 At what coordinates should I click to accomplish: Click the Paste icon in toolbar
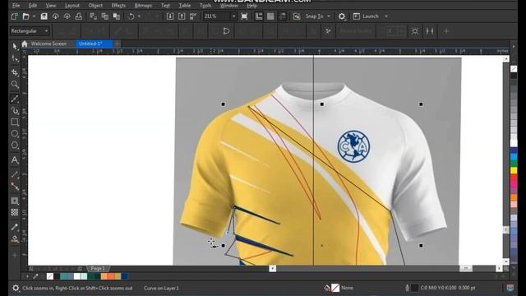point(117,16)
